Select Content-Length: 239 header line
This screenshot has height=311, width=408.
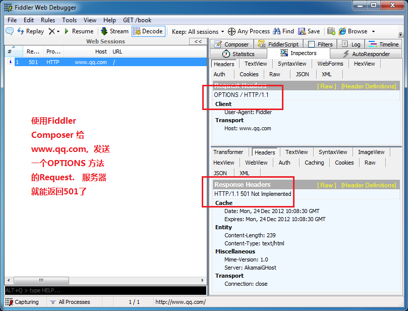[x=250, y=235]
